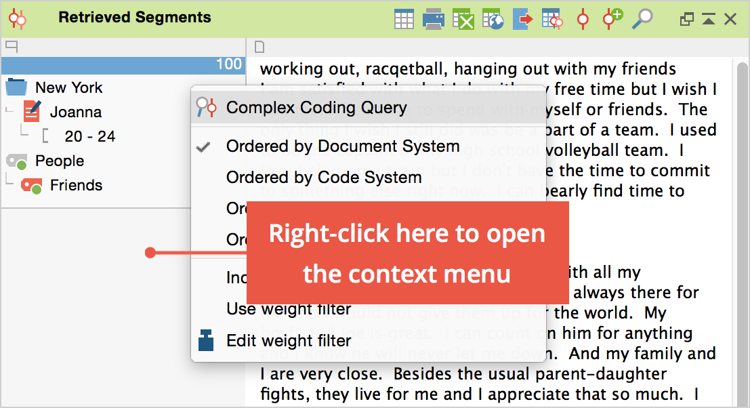This screenshot has height=408, width=750.
Task: Click the Code retrieved segments icon
Action: click(x=583, y=20)
